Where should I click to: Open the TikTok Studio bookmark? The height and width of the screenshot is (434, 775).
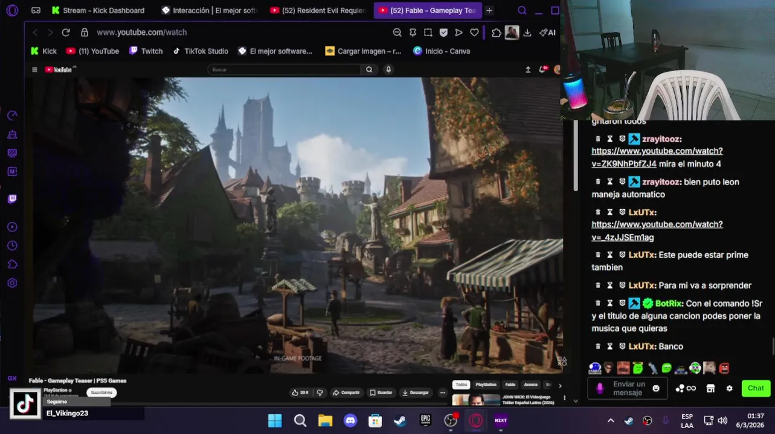pyautogui.click(x=200, y=51)
